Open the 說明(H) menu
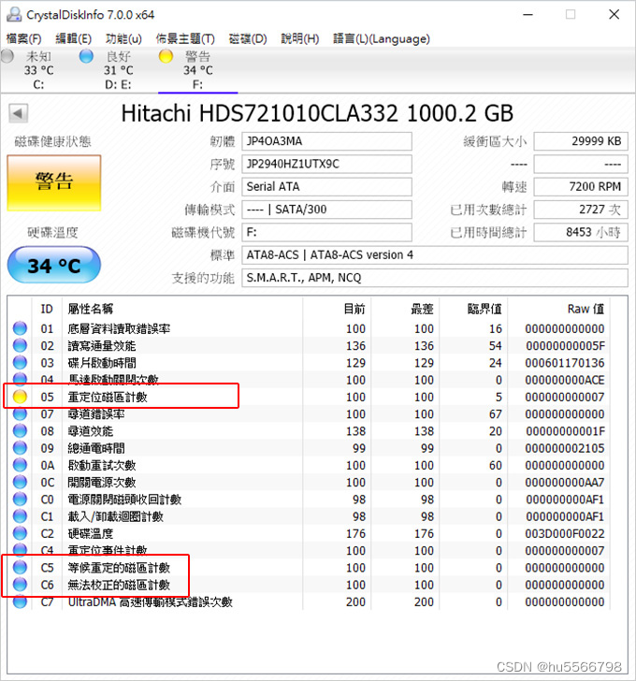636x681 pixels. pos(299,38)
